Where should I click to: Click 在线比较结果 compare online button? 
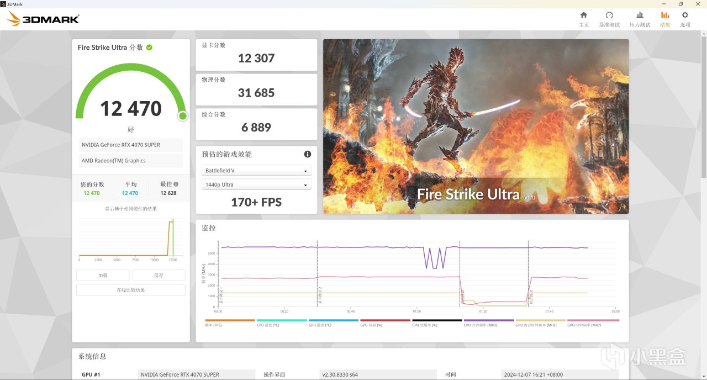click(x=131, y=290)
